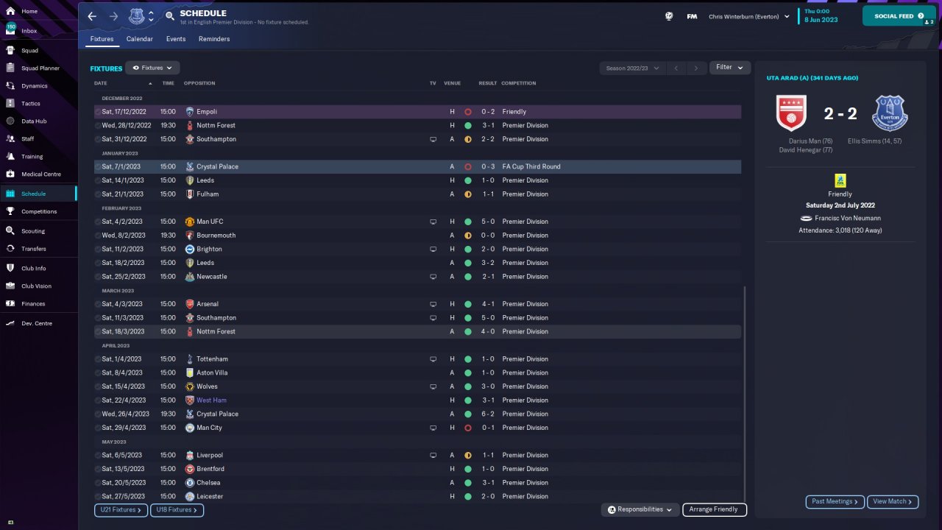
Task: Click the TV icon on the Liverpool row
Action: (433, 456)
